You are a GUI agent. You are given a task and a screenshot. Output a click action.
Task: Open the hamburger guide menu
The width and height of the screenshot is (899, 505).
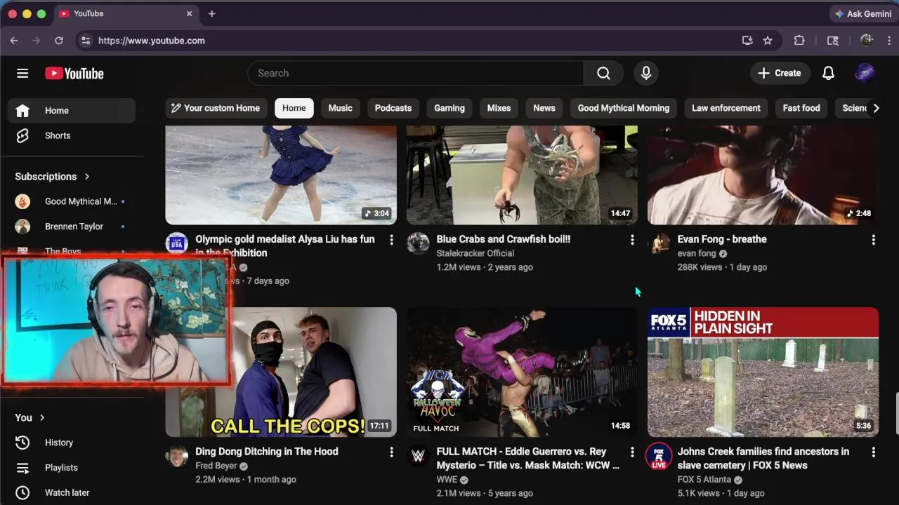click(x=22, y=73)
